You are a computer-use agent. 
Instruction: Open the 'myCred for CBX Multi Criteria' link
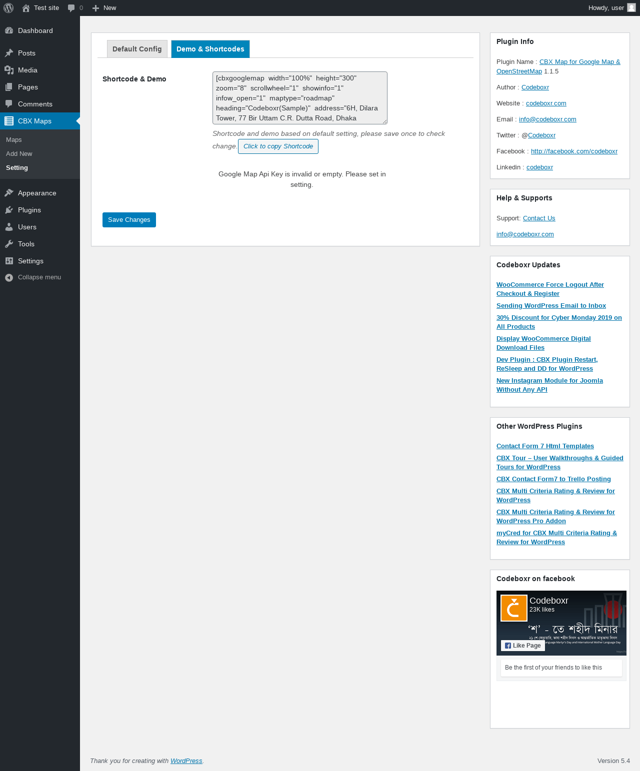pyautogui.click(x=556, y=538)
